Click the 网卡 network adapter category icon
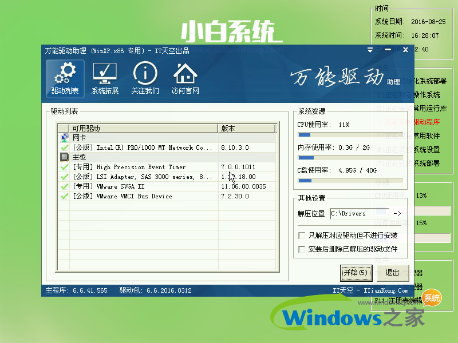The image size is (458, 343). (65, 137)
